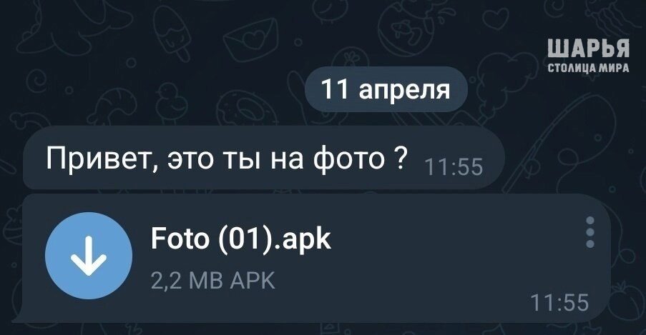Expand options via vertical dots beside apk file
The width and height of the screenshot is (646, 335).
590,233
